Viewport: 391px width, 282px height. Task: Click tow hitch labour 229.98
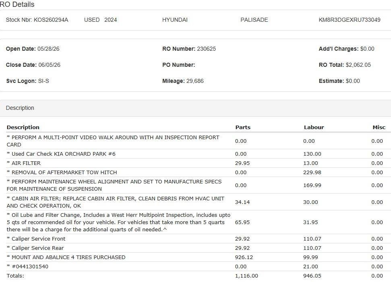pyautogui.click(x=312, y=173)
